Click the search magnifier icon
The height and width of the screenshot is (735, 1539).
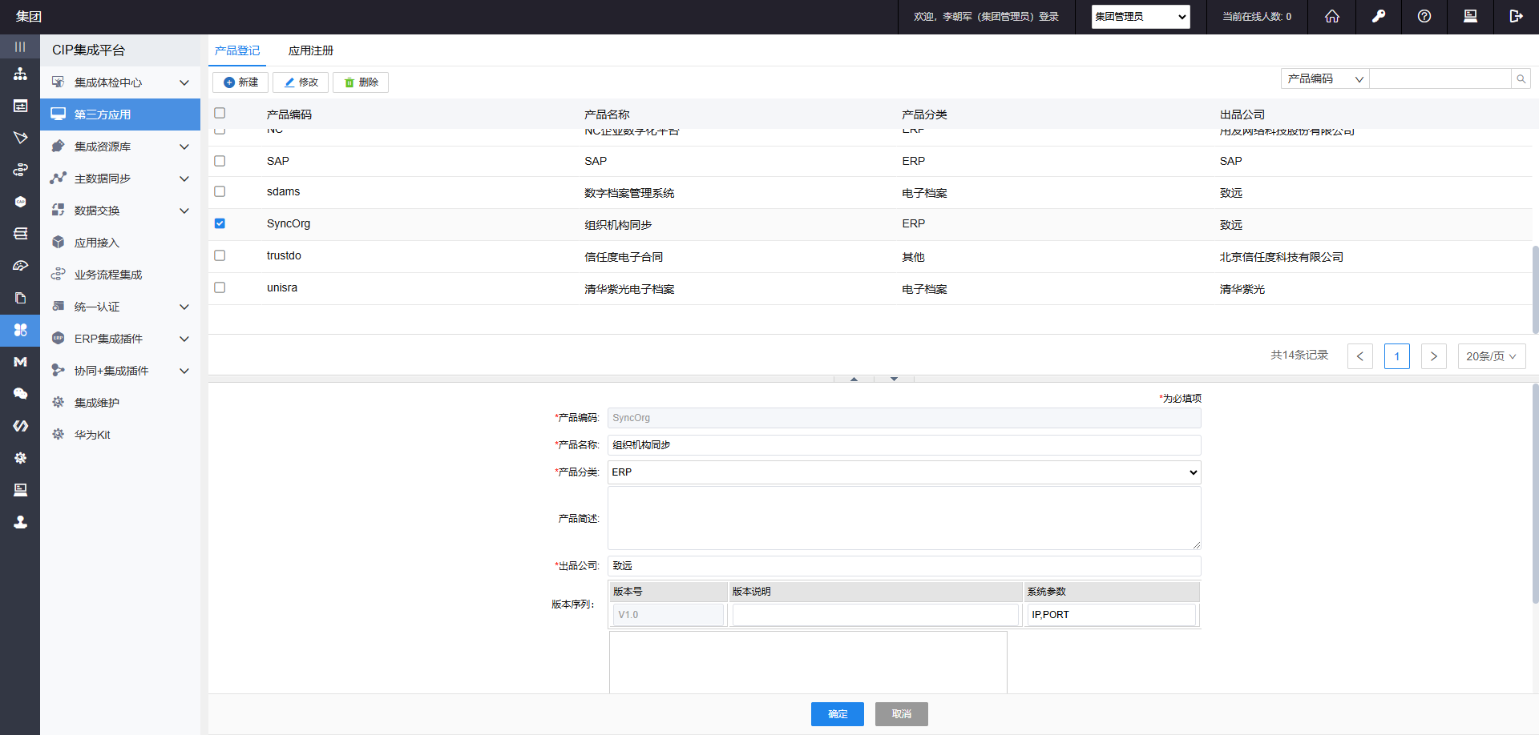click(x=1521, y=78)
